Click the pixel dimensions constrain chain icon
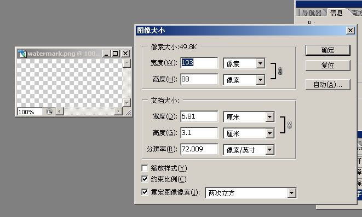 280,71
